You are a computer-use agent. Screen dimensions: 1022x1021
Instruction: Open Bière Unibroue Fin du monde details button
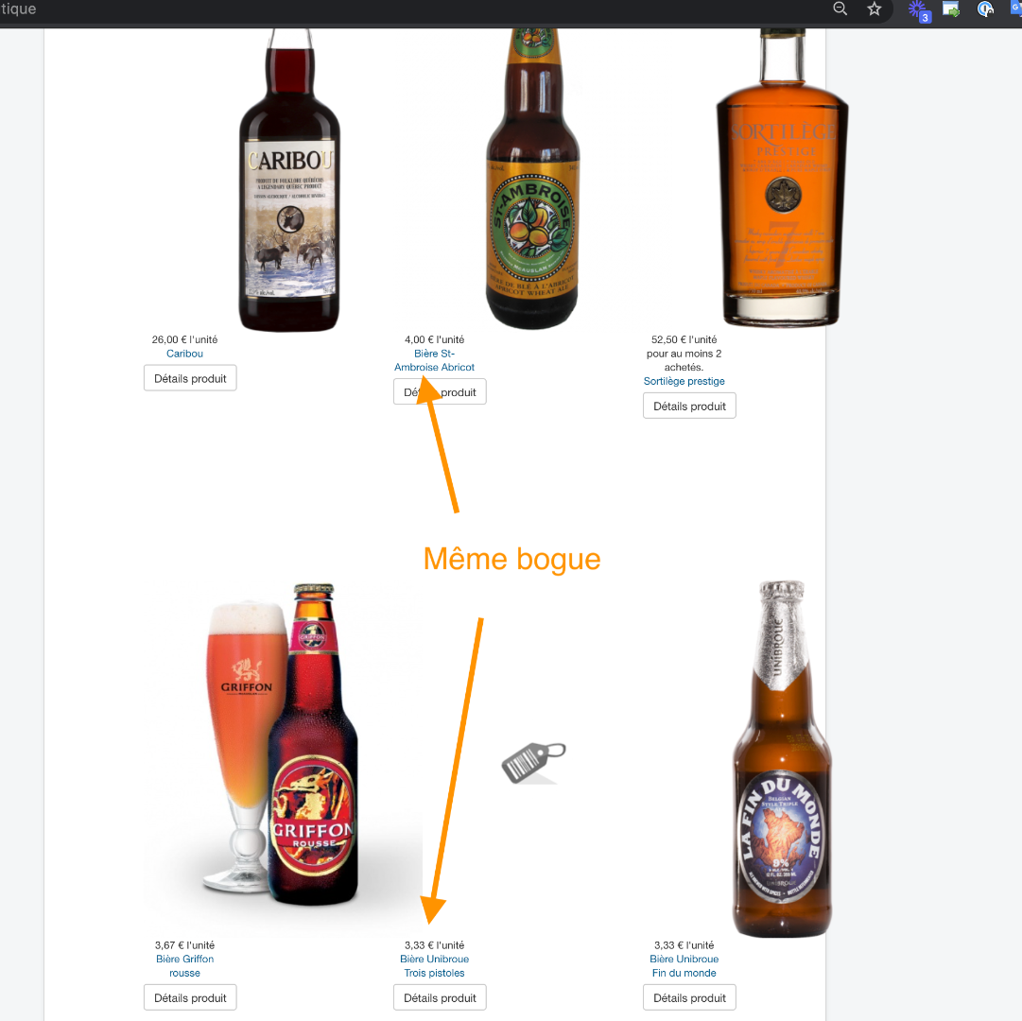click(689, 997)
